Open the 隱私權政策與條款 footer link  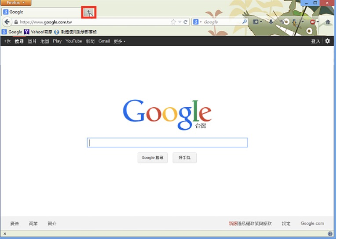click(254, 224)
